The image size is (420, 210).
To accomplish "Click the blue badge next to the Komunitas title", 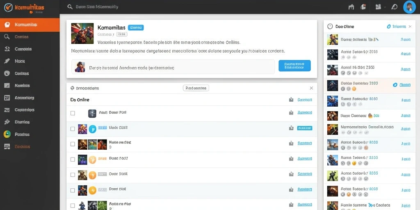I will click(136, 27).
